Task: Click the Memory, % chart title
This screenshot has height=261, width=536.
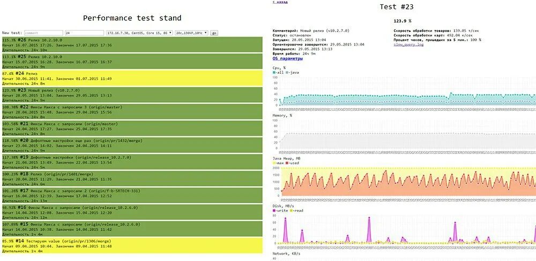Action: tap(282, 116)
